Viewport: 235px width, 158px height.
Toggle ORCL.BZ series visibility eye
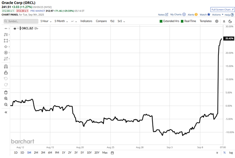tap(15, 29)
